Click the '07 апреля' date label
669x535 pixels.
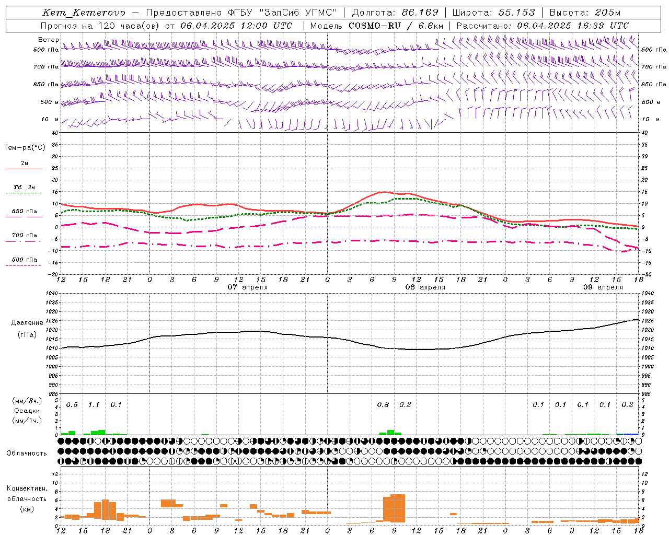tap(248, 287)
